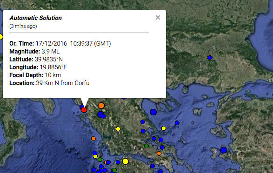
Task: Click the Location 39 Km N from Corfu text
Action: click(x=49, y=83)
